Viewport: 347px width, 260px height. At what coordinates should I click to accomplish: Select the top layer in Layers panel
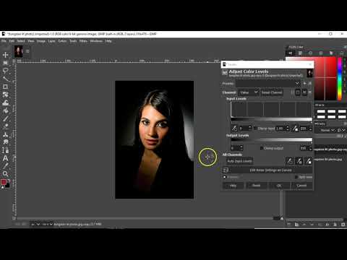click(330, 149)
